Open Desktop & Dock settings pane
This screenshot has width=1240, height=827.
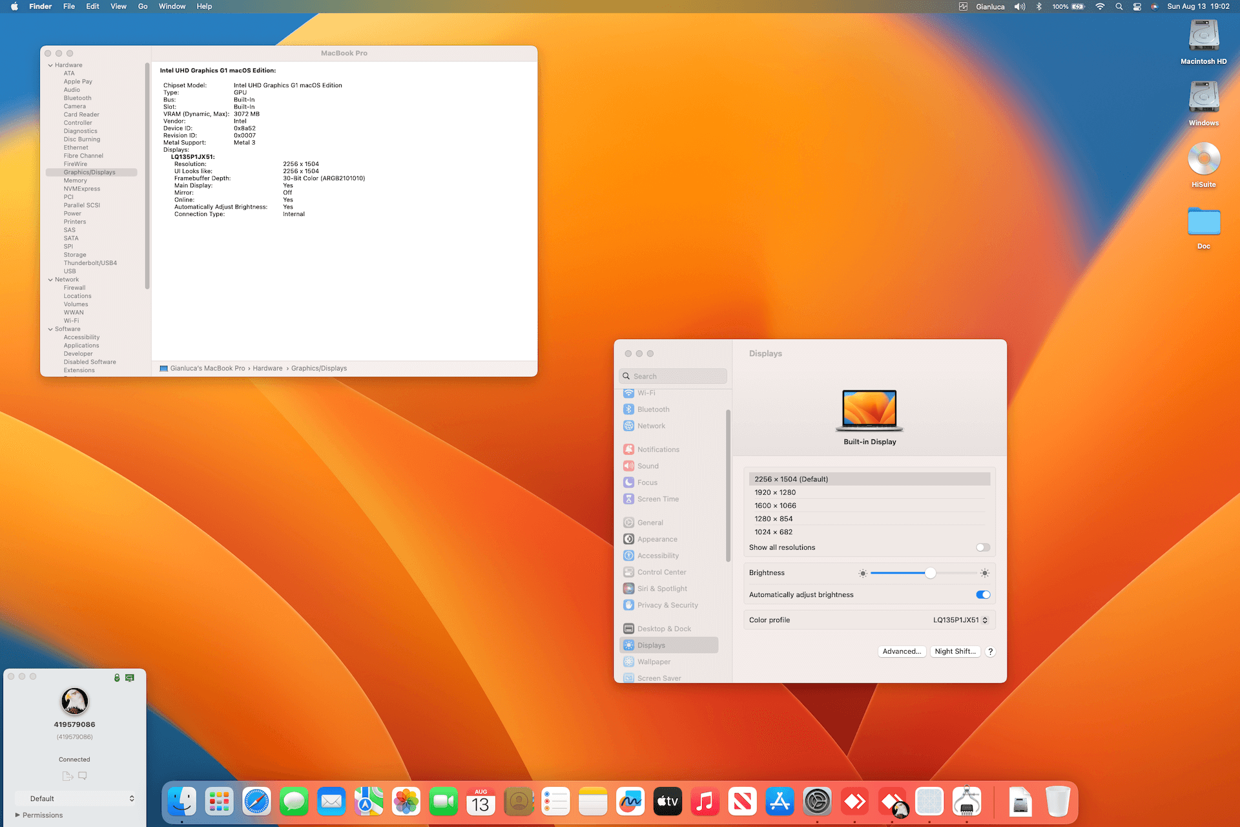(x=663, y=629)
